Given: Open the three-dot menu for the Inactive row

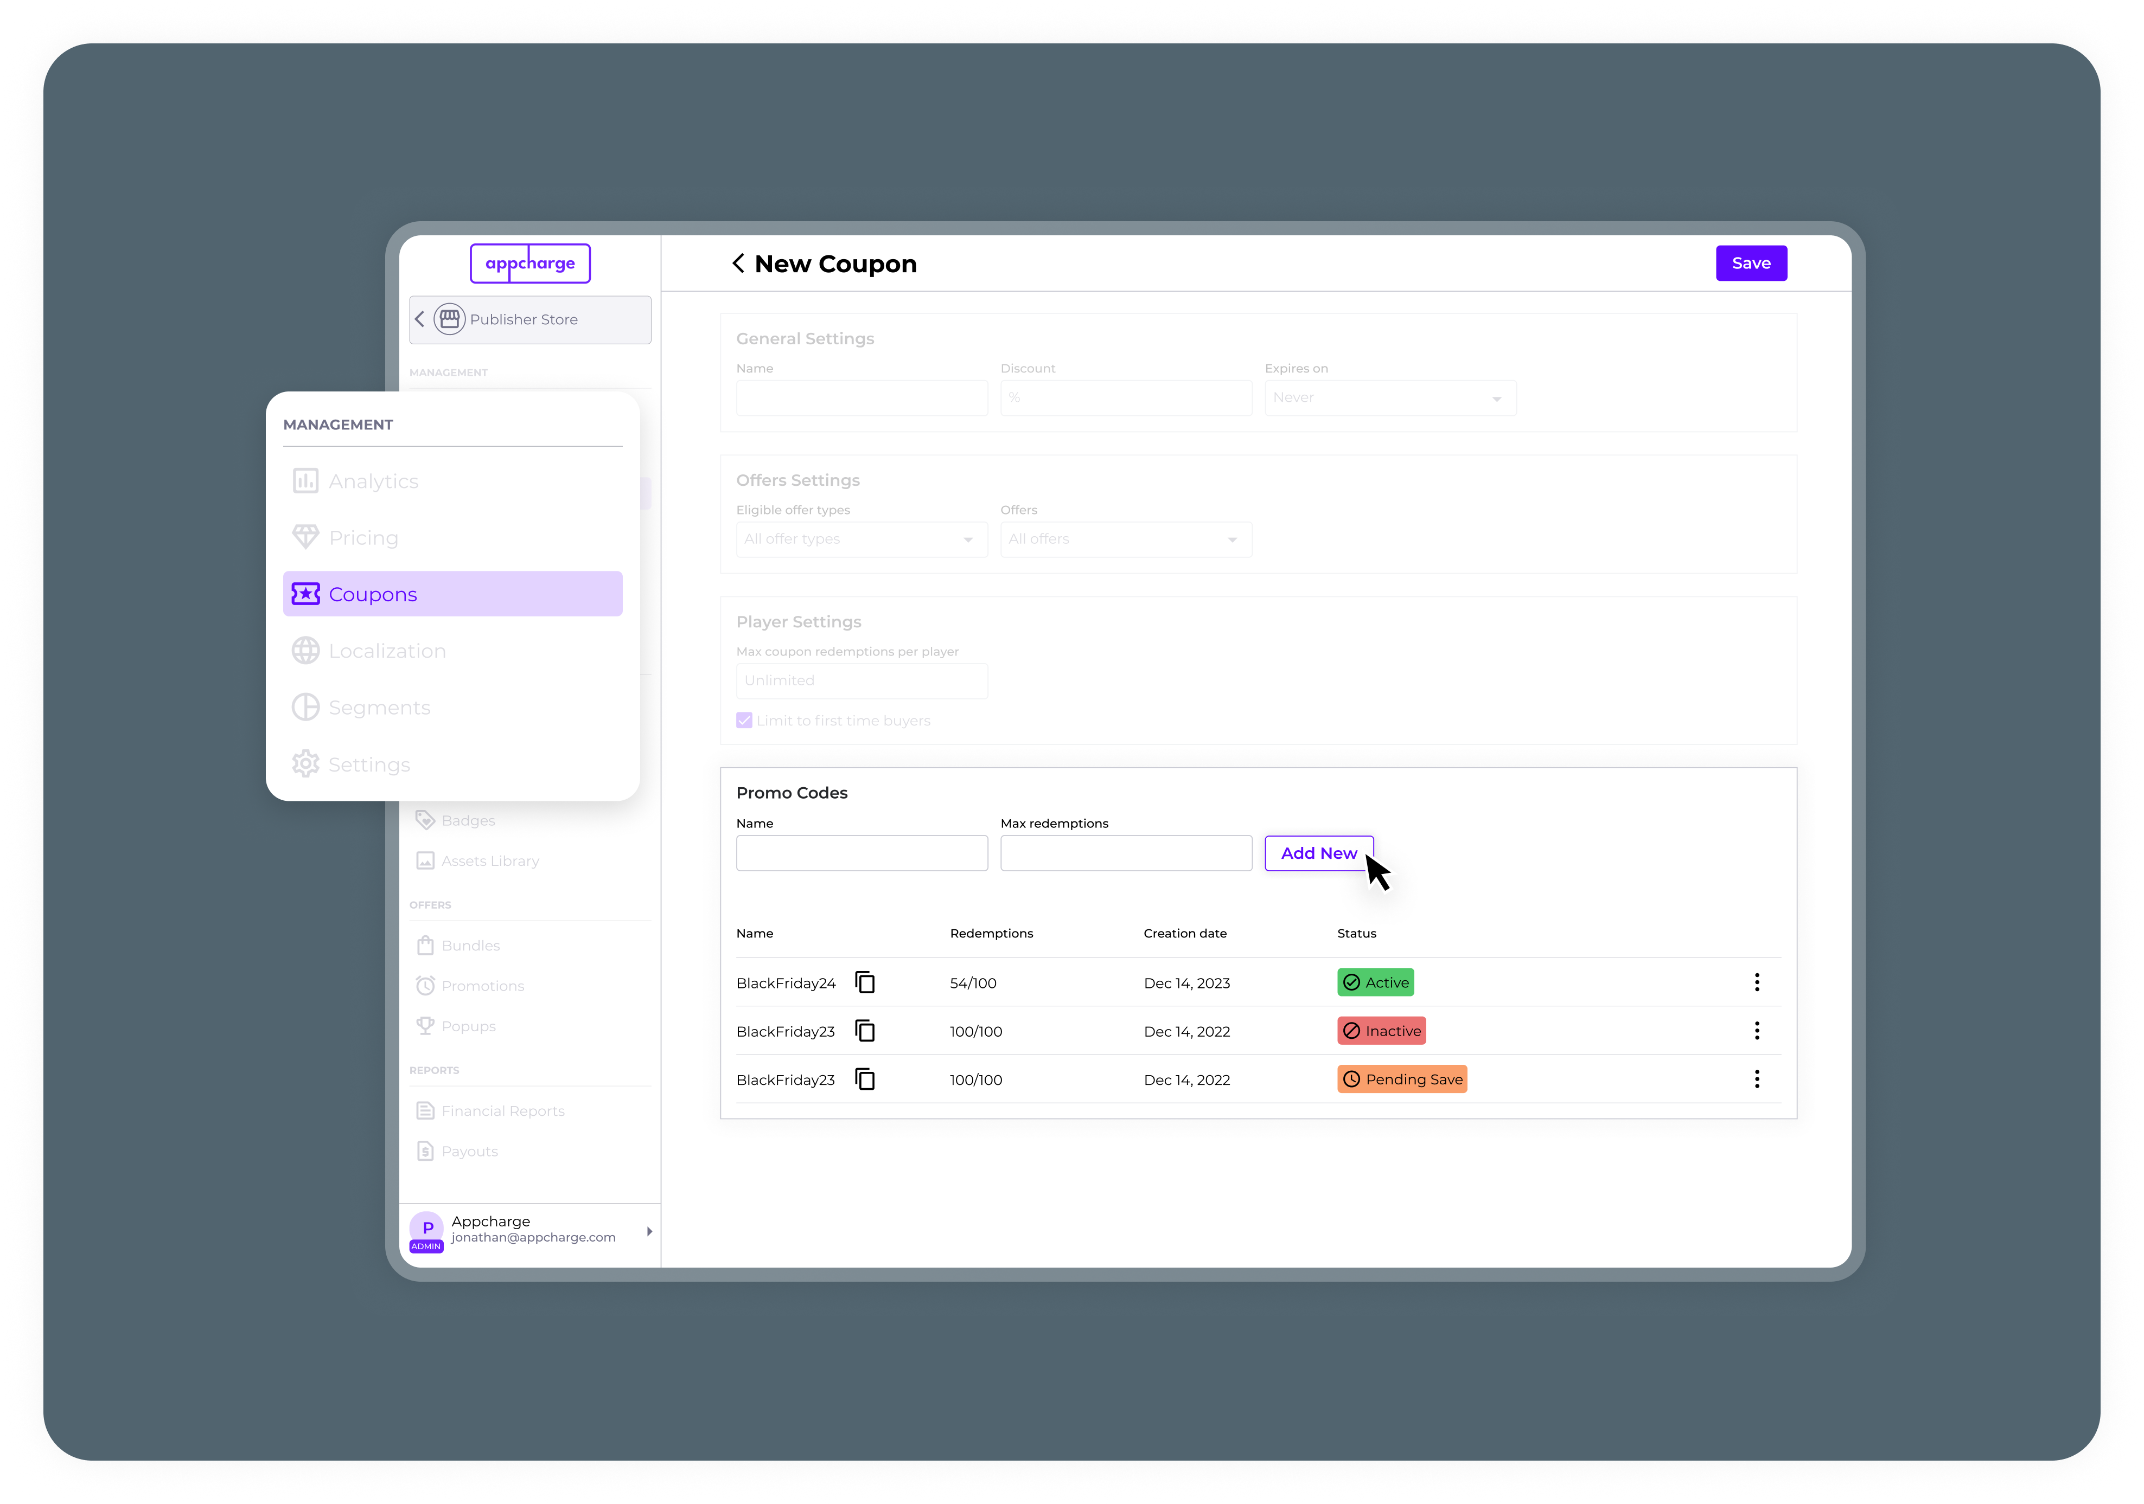Looking at the screenshot, I should [x=1757, y=1031].
